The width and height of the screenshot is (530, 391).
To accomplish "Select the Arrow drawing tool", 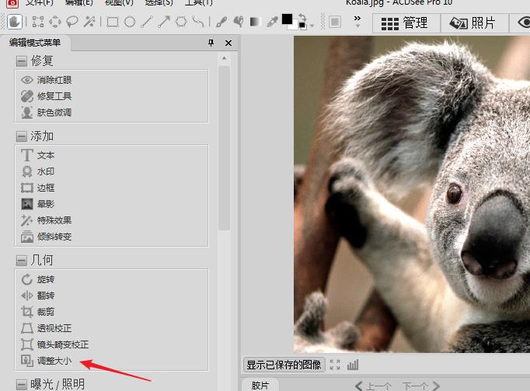I will [x=164, y=22].
